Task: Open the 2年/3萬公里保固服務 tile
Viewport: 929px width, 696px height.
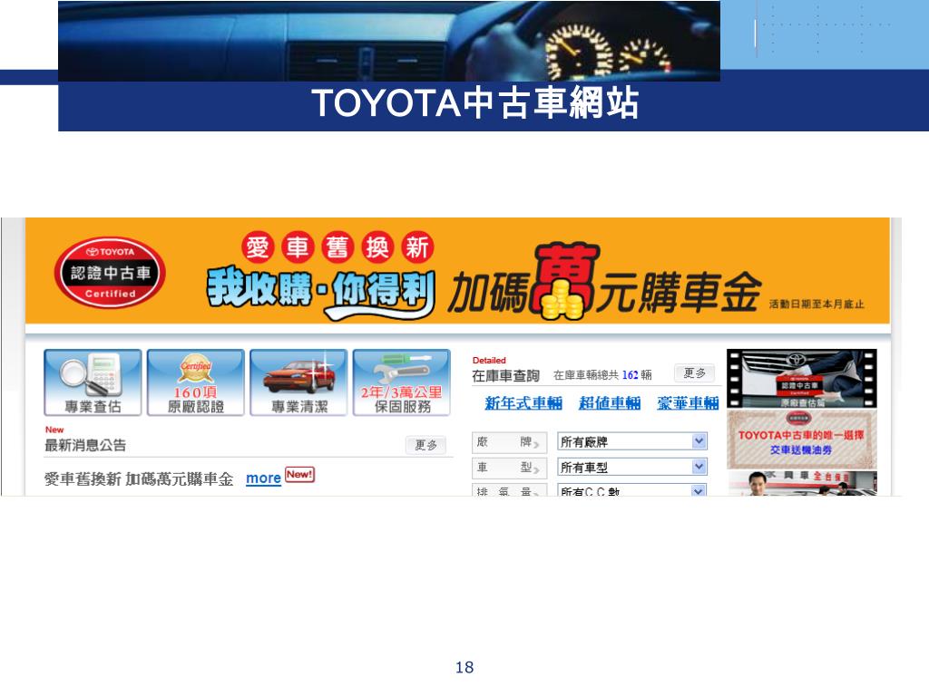Action: tap(402, 383)
